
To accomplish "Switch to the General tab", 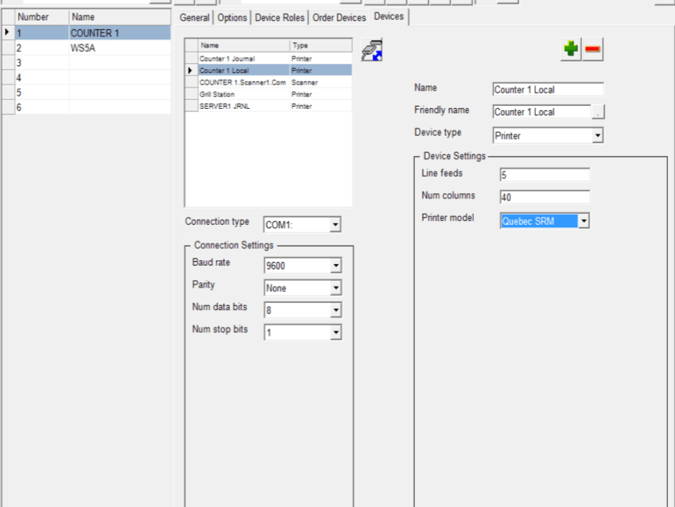I will [194, 18].
